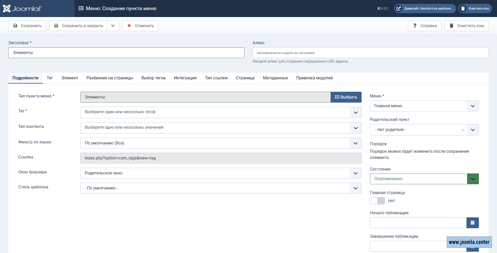Screen dimensions: 497x253
Task: Open the Integration tab
Action: tap(185, 78)
